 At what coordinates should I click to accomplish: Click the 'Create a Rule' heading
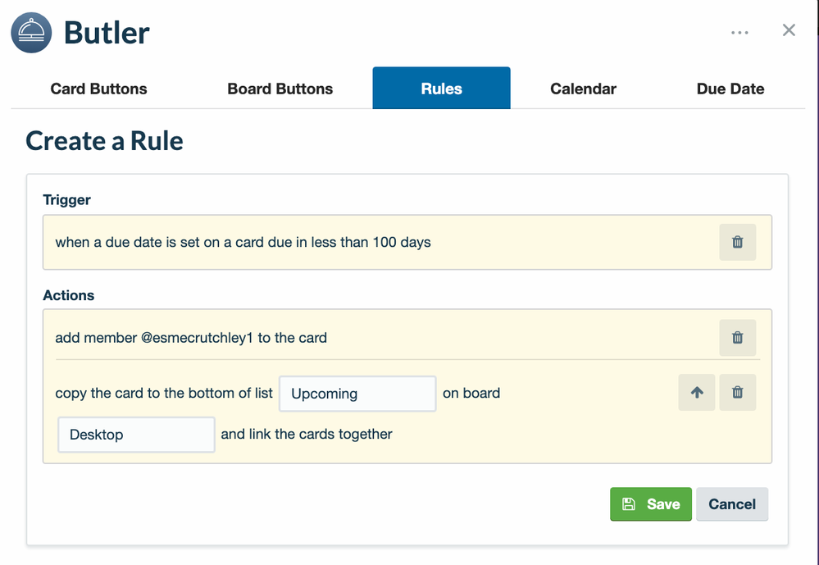104,140
